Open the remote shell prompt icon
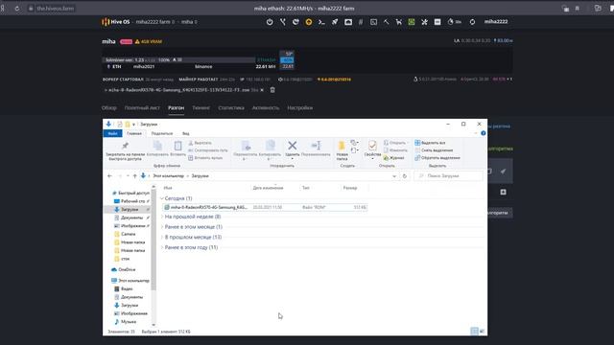The height and width of the screenshot is (345, 614). (321, 22)
